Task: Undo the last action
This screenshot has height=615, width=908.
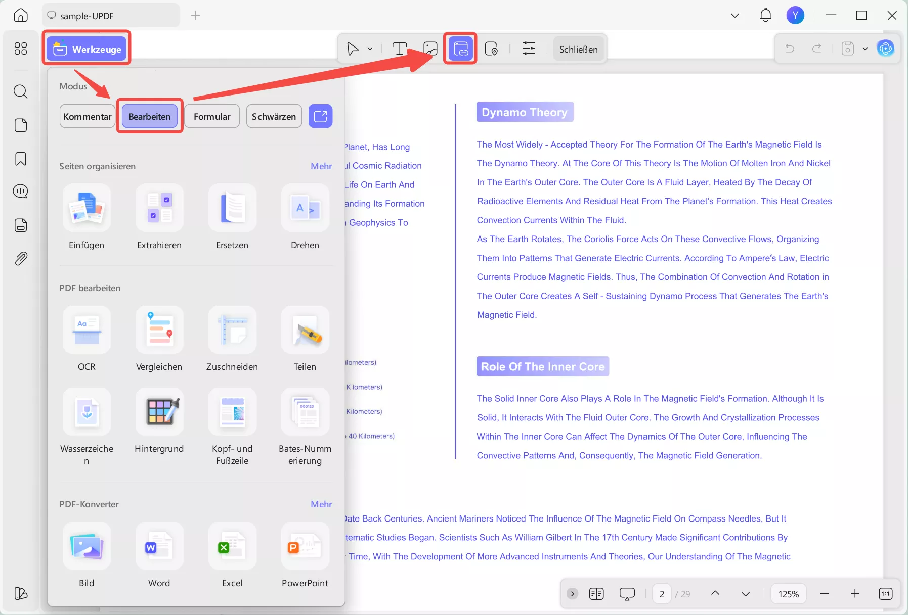Action: [x=790, y=49]
